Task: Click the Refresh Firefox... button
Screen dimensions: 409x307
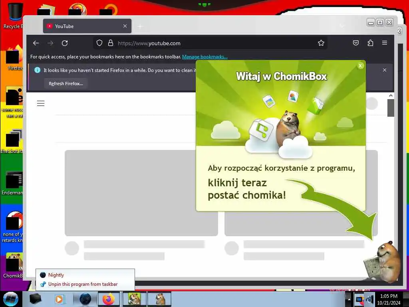Action: coord(66,84)
